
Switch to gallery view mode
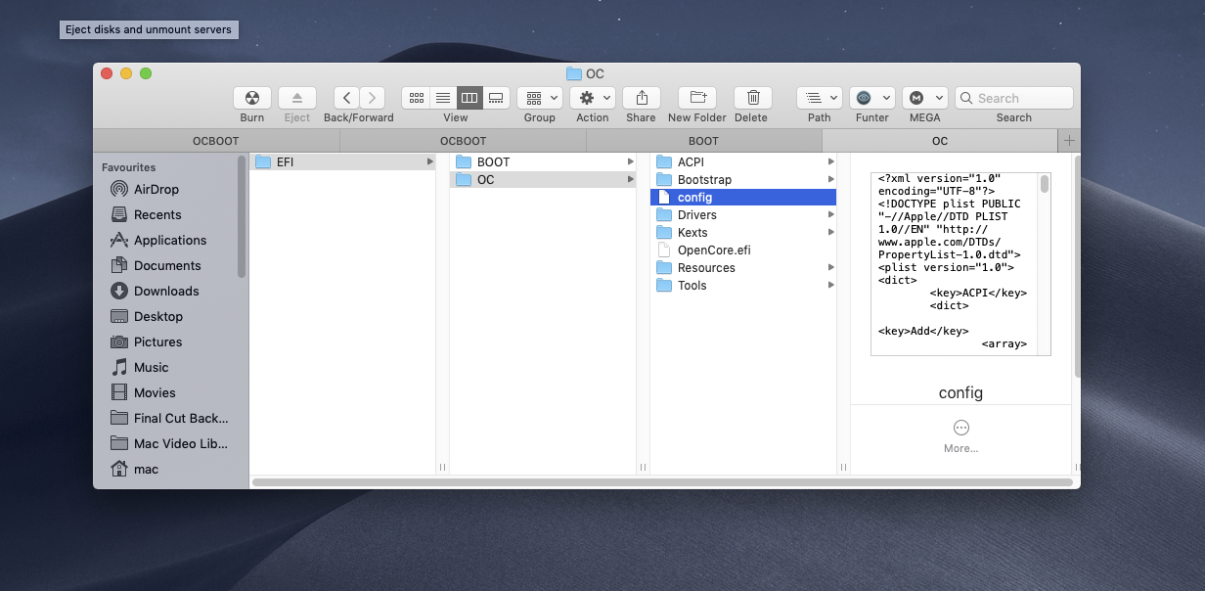[496, 98]
